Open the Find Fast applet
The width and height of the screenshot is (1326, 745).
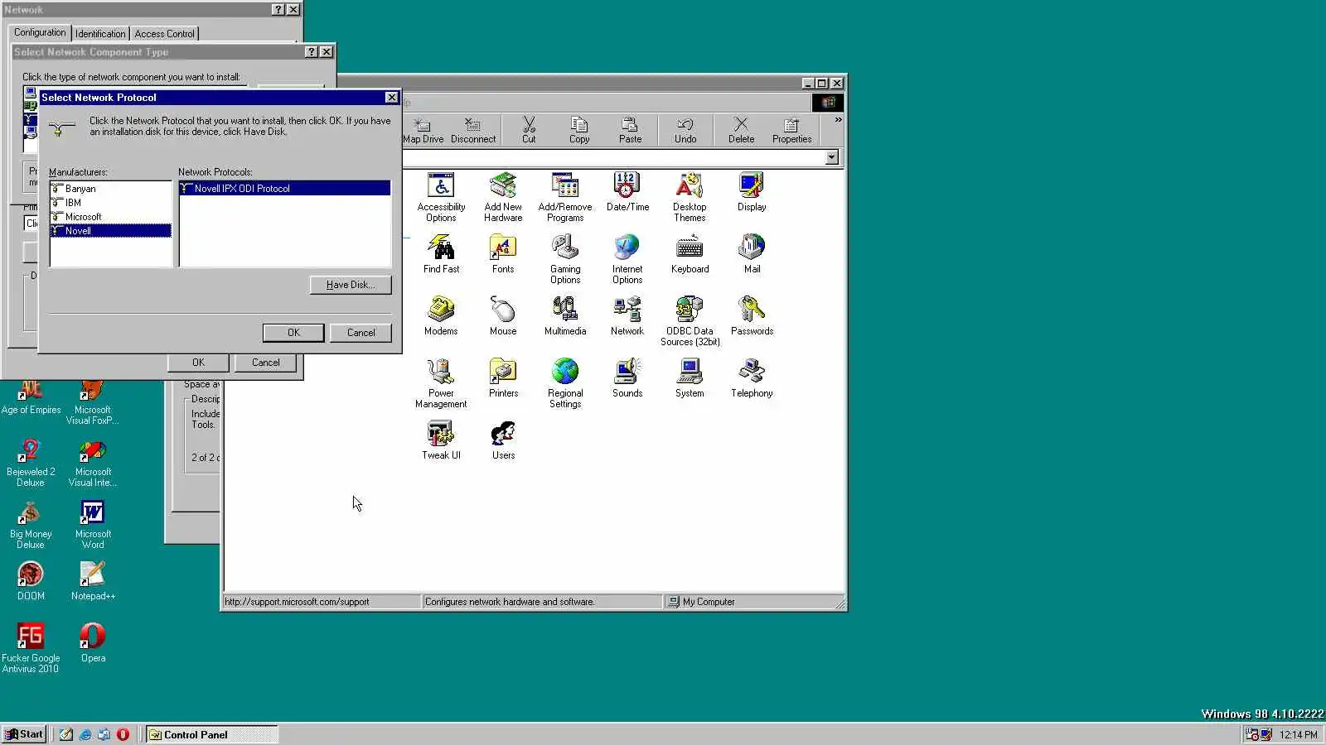(x=441, y=253)
